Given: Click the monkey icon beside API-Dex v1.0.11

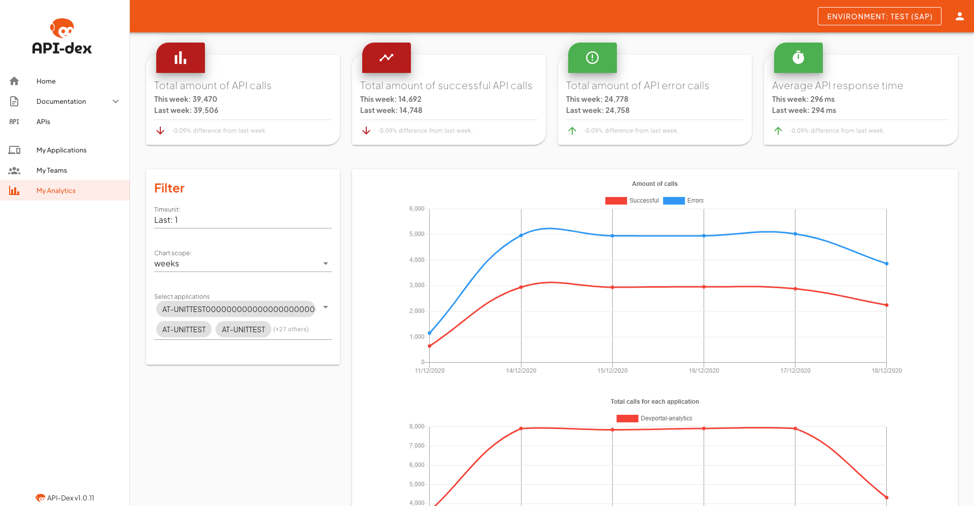Looking at the screenshot, I should click(40, 498).
